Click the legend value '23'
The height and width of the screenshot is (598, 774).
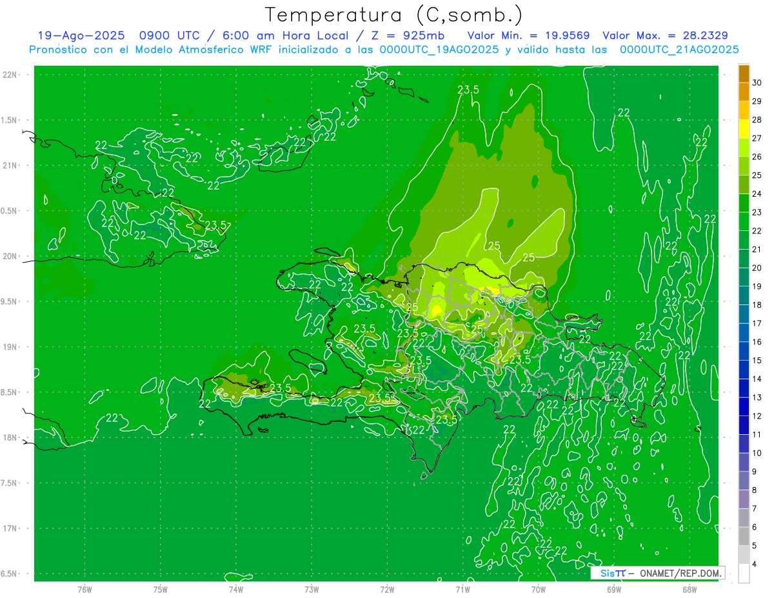[x=757, y=212]
